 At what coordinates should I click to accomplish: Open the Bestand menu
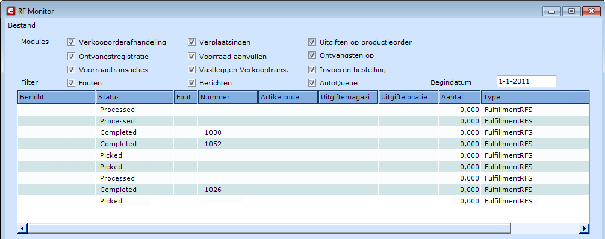pyautogui.click(x=22, y=25)
